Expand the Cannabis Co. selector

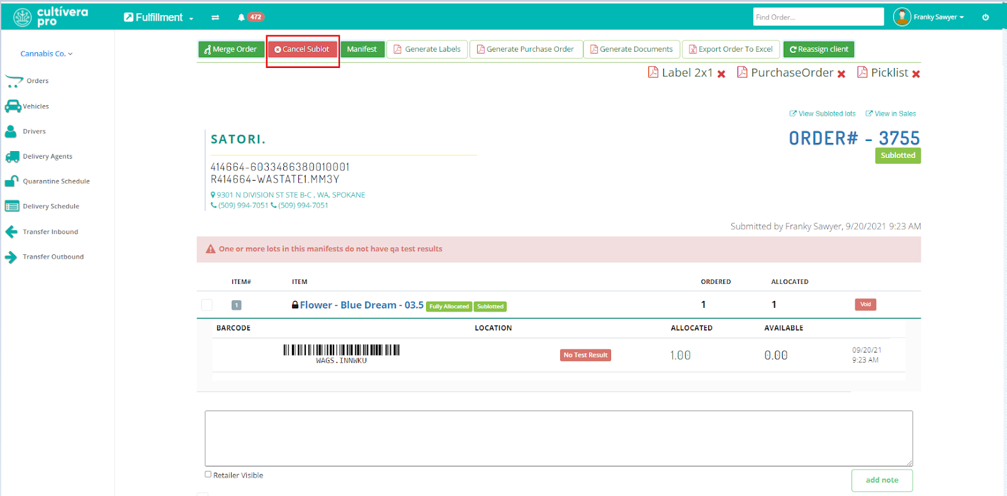[47, 54]
